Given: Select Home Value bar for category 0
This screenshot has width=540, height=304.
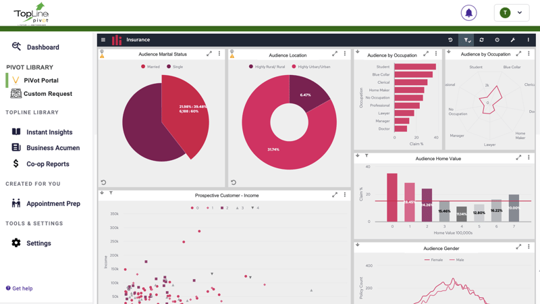Looking at the screenshot, I should coord(392,197).
